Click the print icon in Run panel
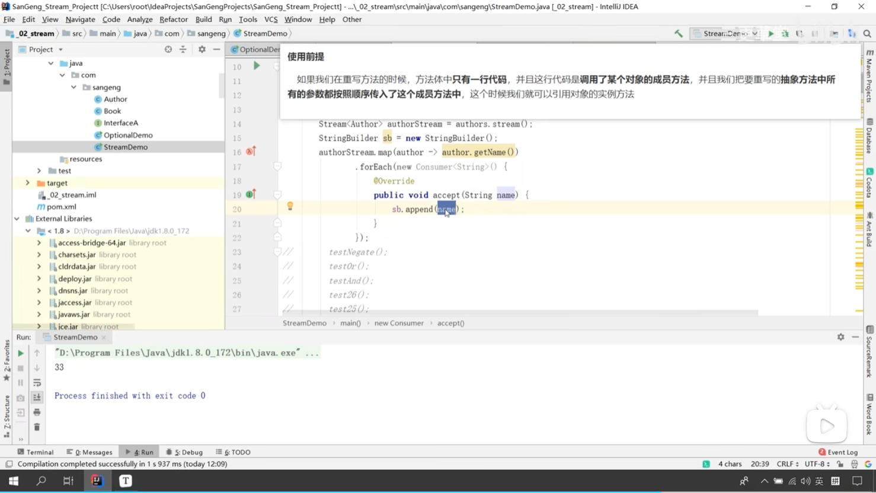Screen dimensions: 876x493 37,412
